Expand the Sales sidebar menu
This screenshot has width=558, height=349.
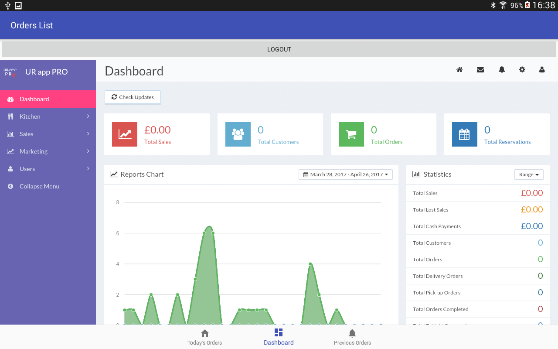point(48,134)
